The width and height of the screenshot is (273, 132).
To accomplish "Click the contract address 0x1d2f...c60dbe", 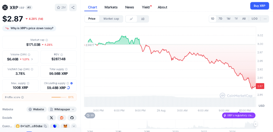I will click(x=31, y=126).
